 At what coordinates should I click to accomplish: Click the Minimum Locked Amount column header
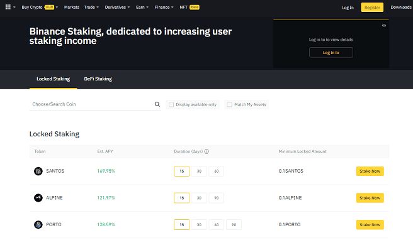click(302, 151)
